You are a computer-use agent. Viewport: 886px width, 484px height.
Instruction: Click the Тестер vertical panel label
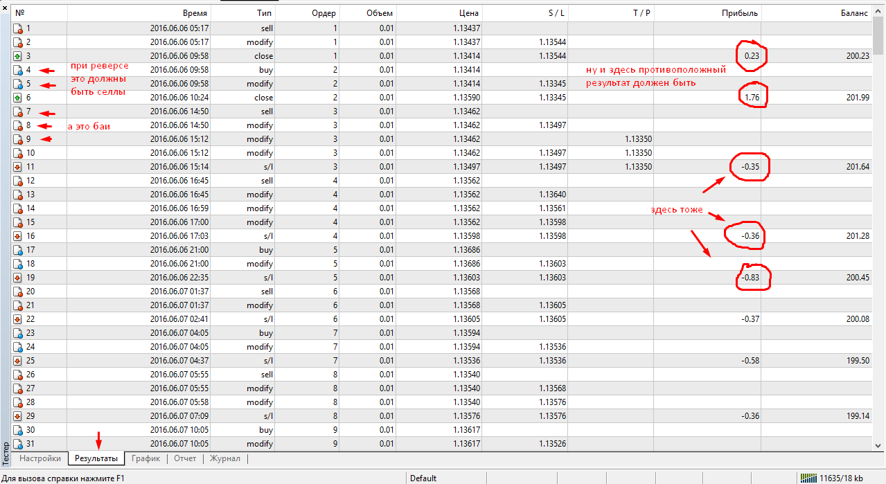click(5, 453)
